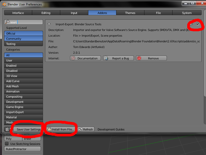The height and width of the screenshot is (155, 206).
Task: Open the Themes tab
Action: [130, 13]
